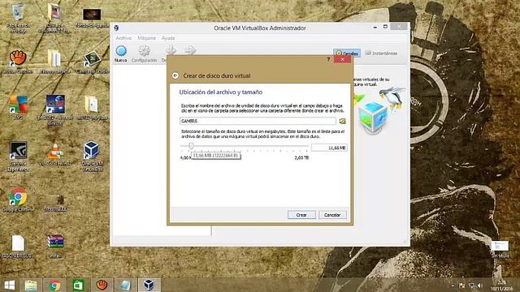Select the globe-image shortcut below the middle folder
Viewport: 520px width, 292px height.
click(x=55, y=109)
